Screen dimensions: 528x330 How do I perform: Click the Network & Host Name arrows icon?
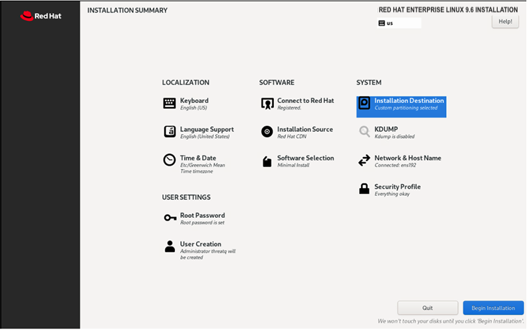(364, 160)
